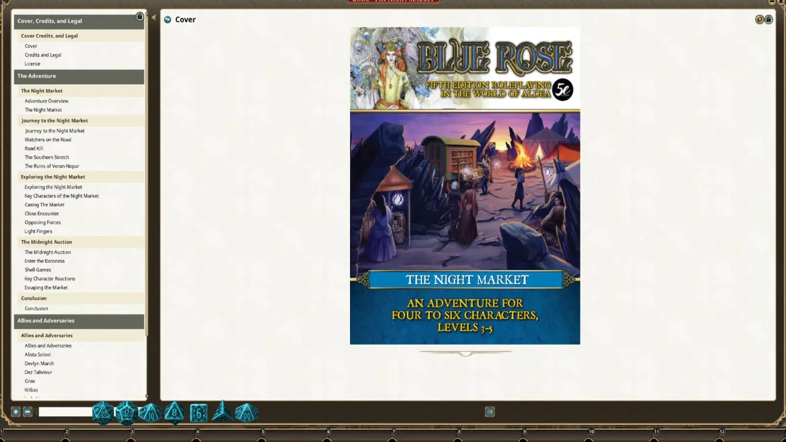Open Enter the Baroness page
Screen dimensions: 786x442
44,262
